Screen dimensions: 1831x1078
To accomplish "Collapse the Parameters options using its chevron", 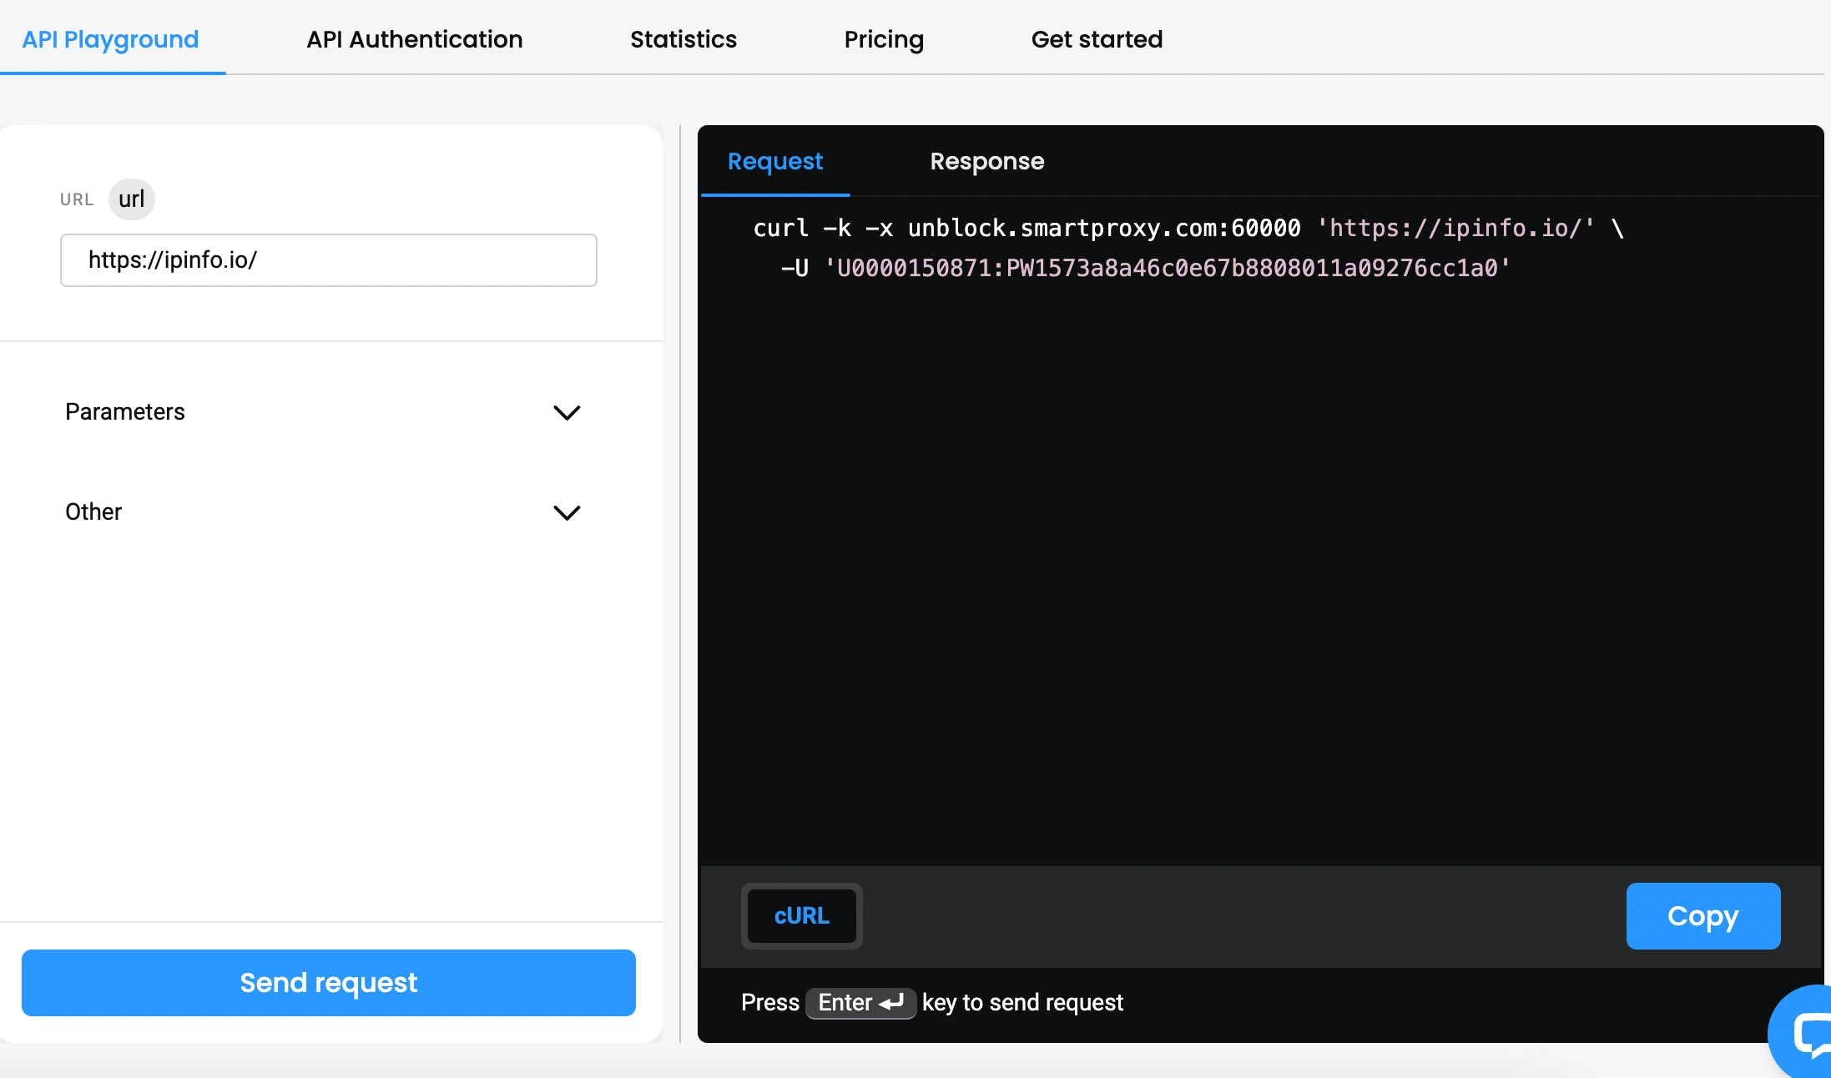I will click(x=567, y=413).
